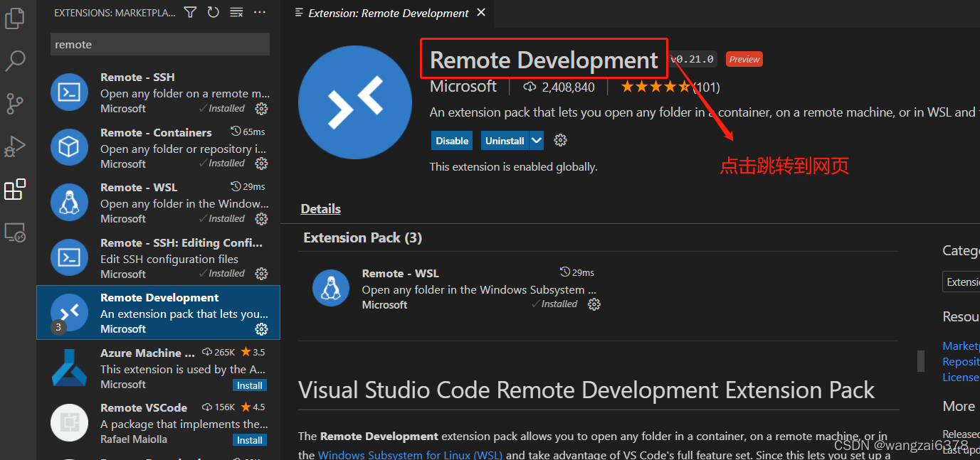Open the Categories Extension dropdown box
This screenshot has width=980, height=460.
pyautogui.click(x=961, y=282)
